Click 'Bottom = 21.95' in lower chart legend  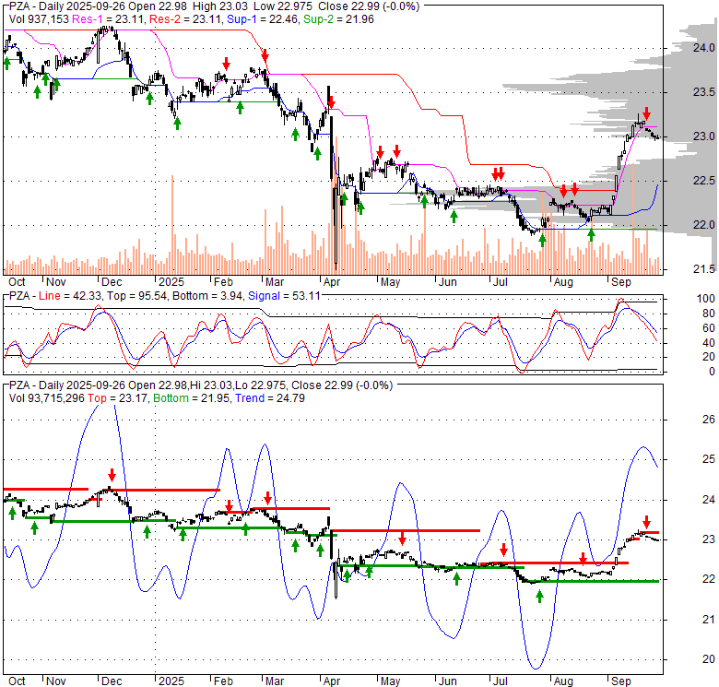click(x=192, y=398)
